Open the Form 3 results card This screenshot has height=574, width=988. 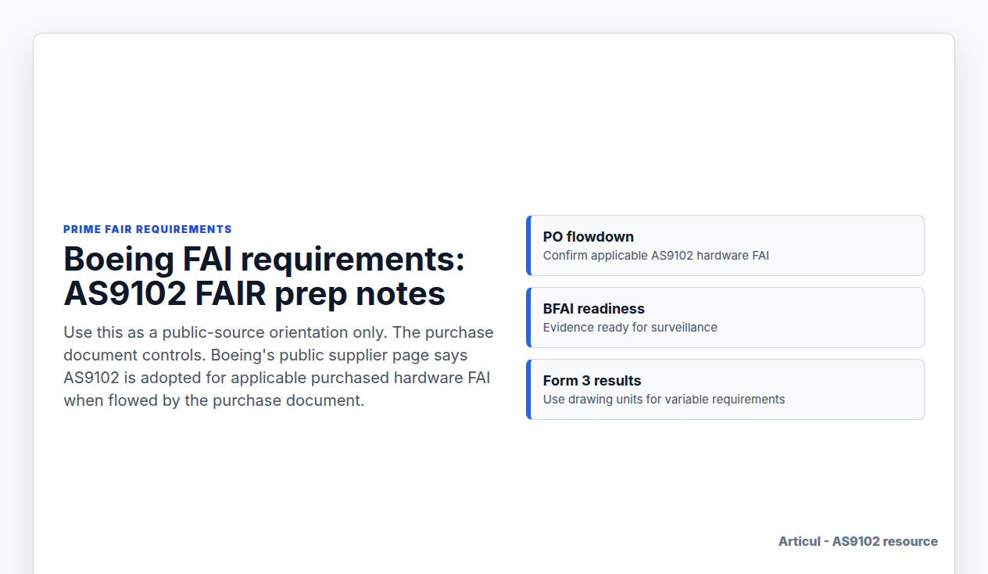(x=725, y=389)
